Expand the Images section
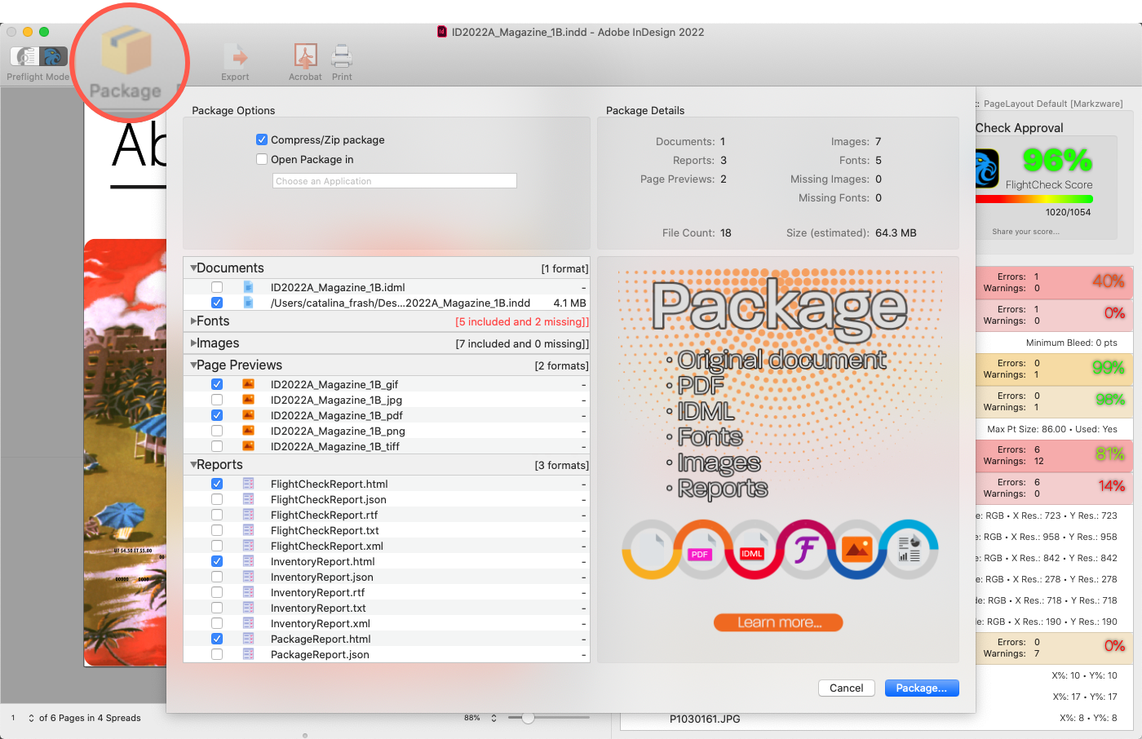1142x739 pixels. pyautogui.click(x=193, y=343)
